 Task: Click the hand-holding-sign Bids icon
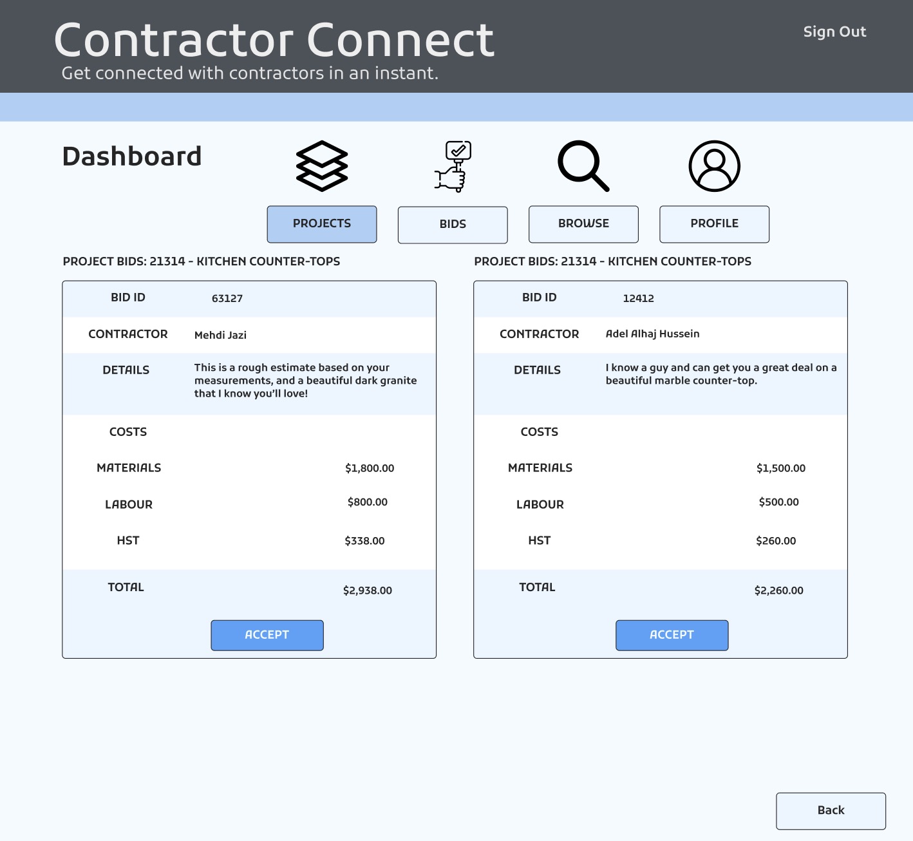[453, 167]
